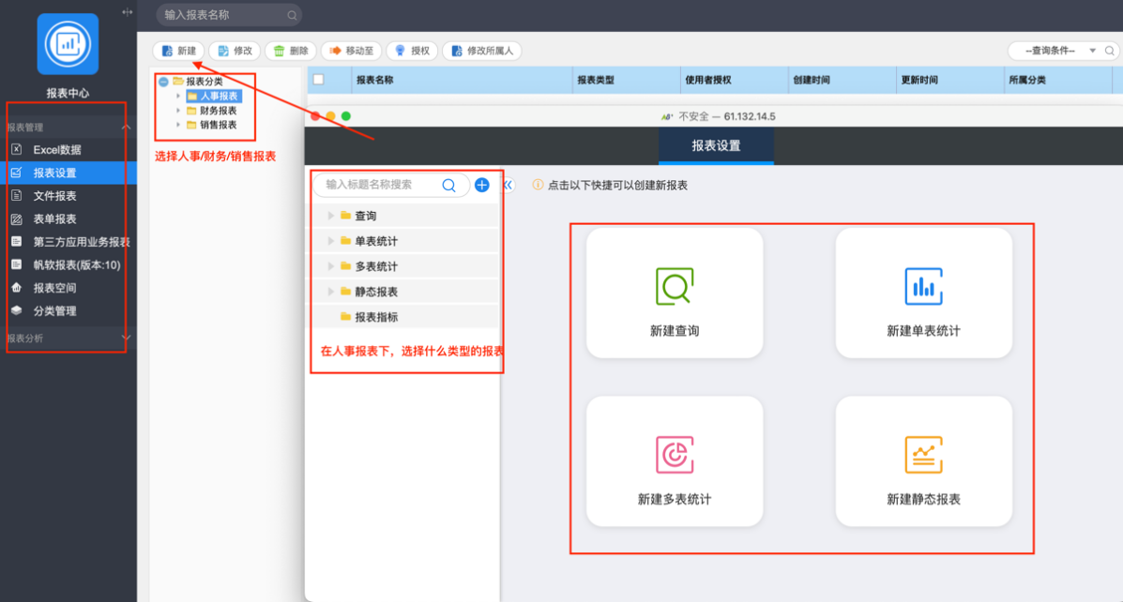Click the 新建多表统计 pie chart icon
Image resolution: width=1123 pixels, height=602 pixels.
click(x=674, y=455)
